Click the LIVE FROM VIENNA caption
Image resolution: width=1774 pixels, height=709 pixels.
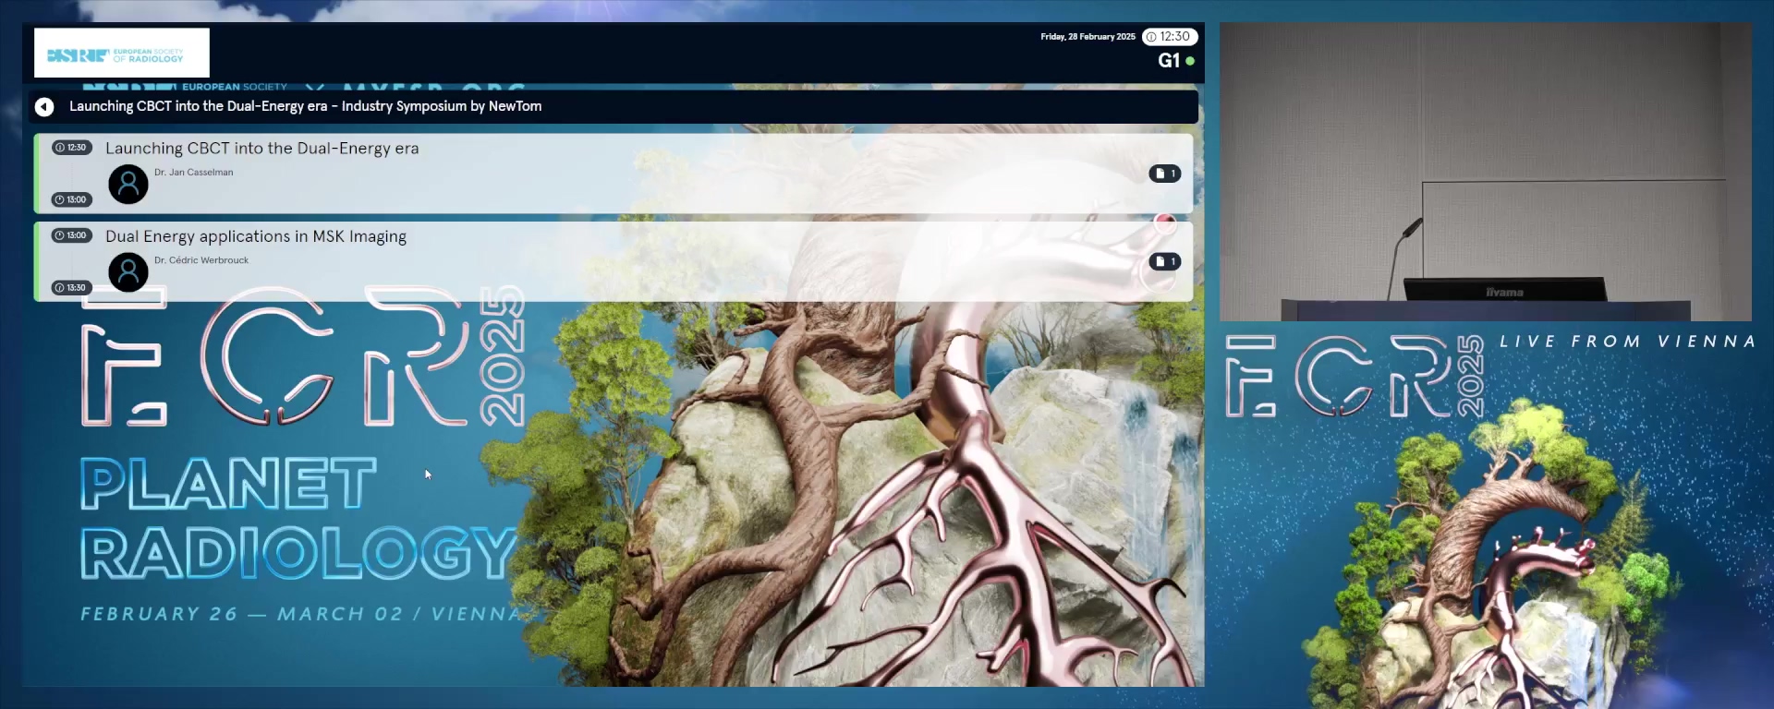(1627, 342)
